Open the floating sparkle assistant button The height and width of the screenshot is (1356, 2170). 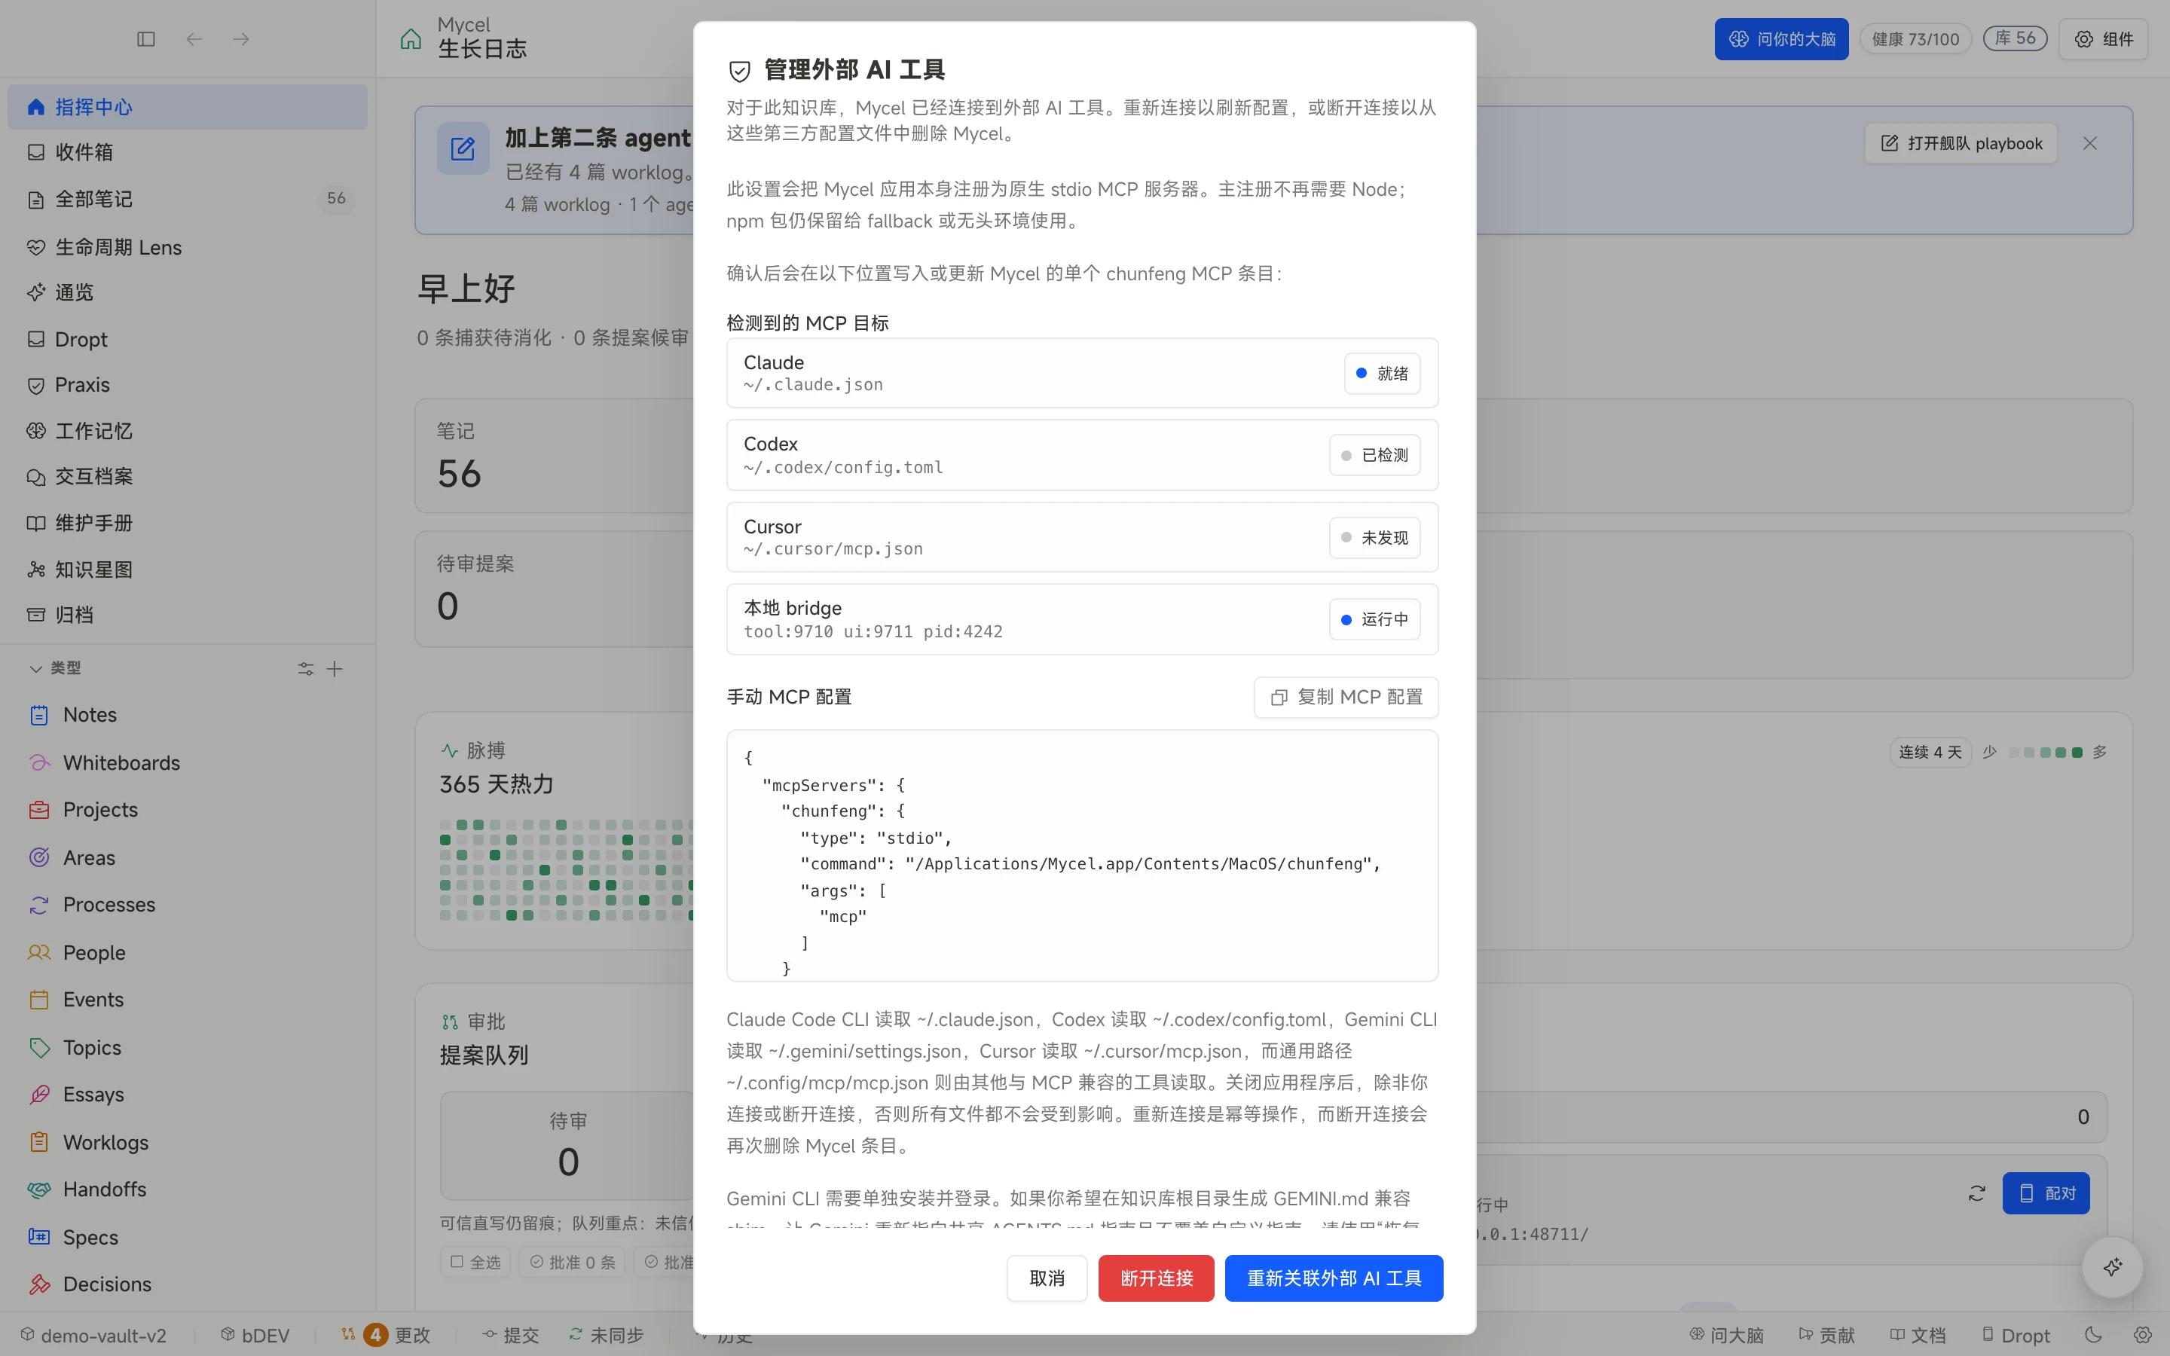2113,1266
